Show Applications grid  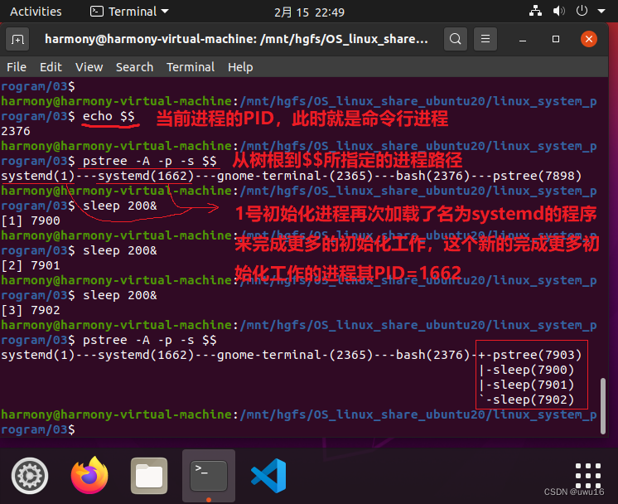pos(587,476)
